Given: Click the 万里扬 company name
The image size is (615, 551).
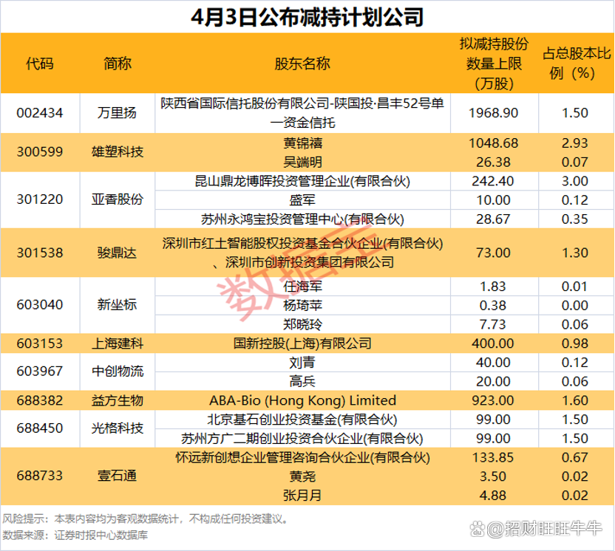Looking at the screenshot, I should (x=118, y=113).
